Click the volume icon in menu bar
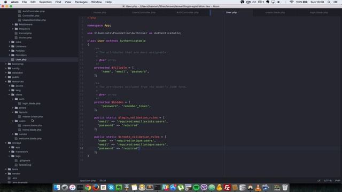 278,2
